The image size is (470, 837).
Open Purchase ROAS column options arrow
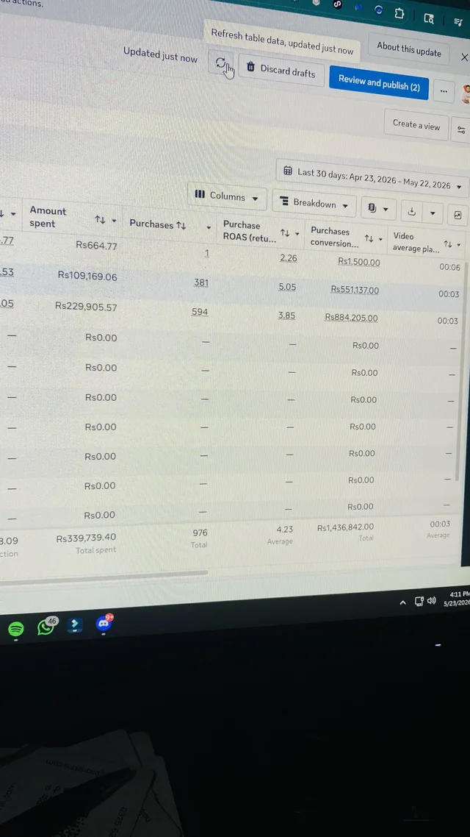coord(297,234)
